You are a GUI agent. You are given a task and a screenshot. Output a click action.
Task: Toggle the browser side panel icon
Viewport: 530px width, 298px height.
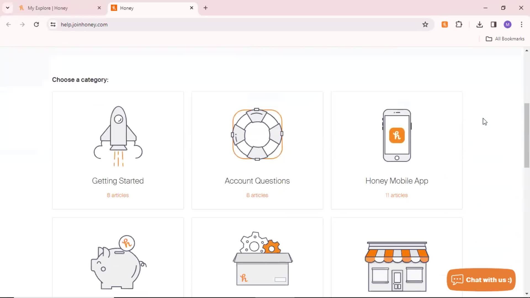[x=494, y=25]
